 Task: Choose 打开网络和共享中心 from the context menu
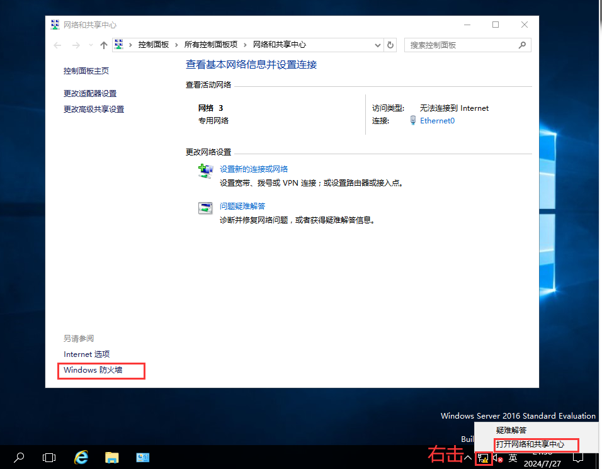530,444
